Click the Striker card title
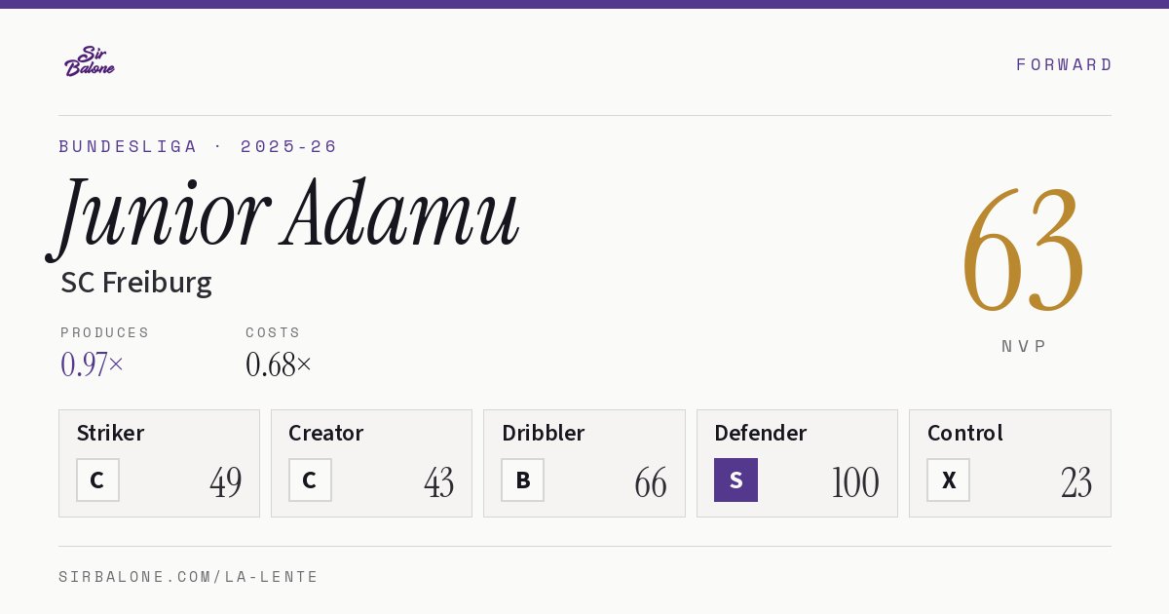 pos(110,433)
